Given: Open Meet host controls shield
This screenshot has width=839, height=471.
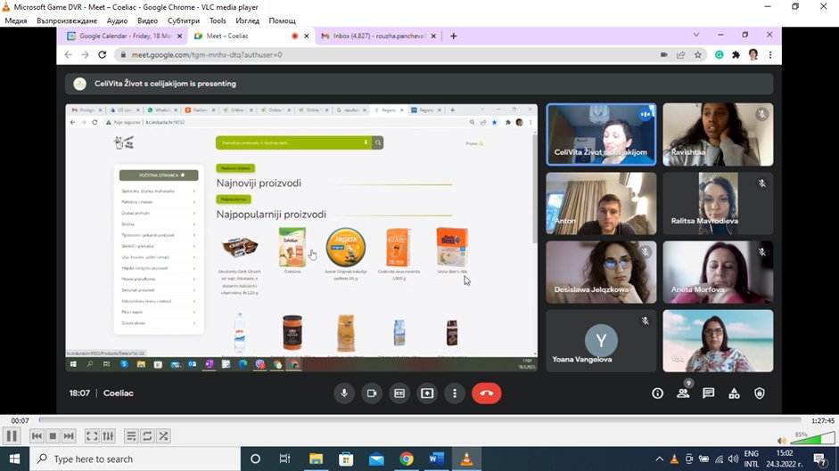Looking at the screenshot, I should point(760,394).
